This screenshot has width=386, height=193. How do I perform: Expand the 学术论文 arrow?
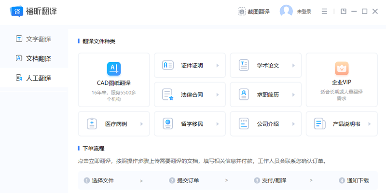tap(293, 66)
